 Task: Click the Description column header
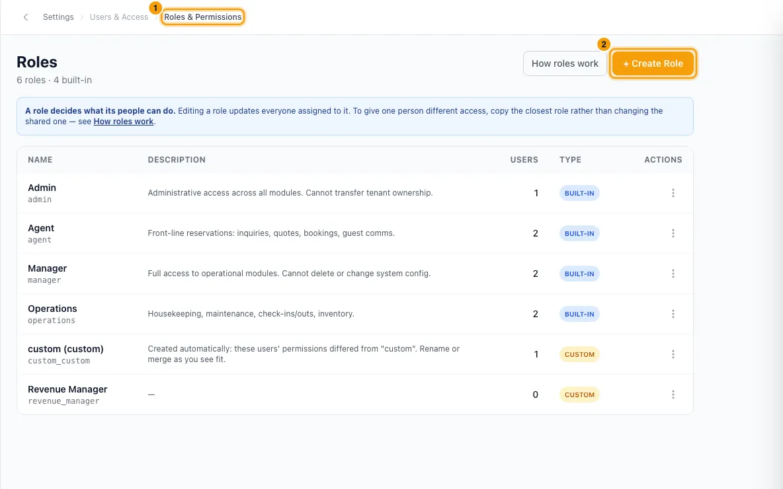tap(177, 160)
